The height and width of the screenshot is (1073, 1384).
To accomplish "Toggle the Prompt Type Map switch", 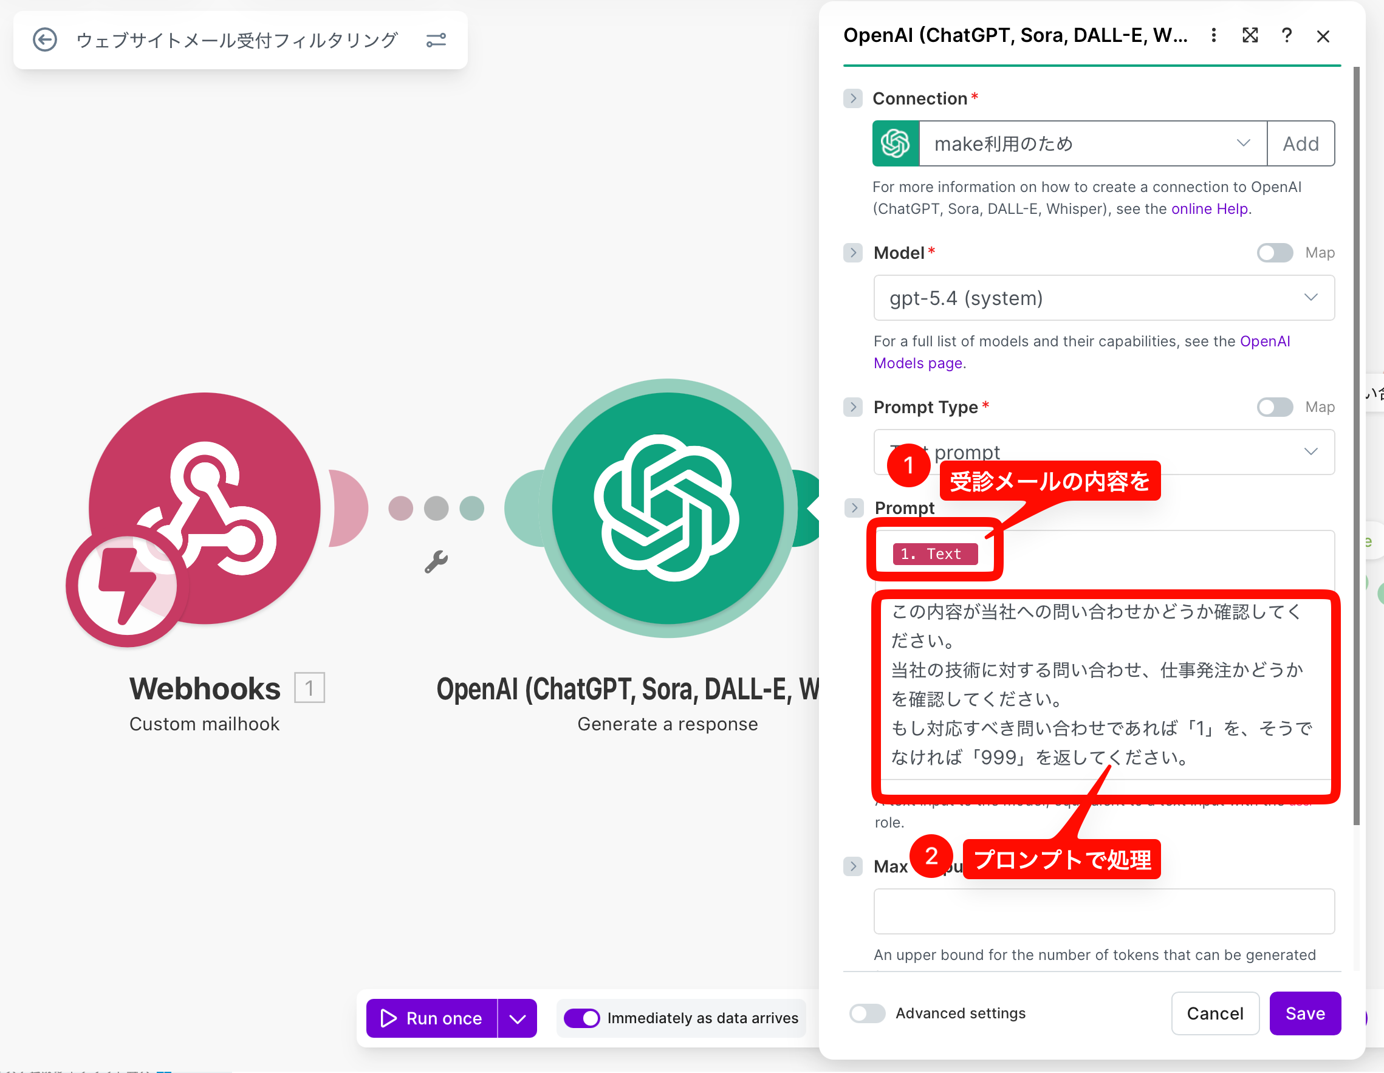I will pos(1275,407).
